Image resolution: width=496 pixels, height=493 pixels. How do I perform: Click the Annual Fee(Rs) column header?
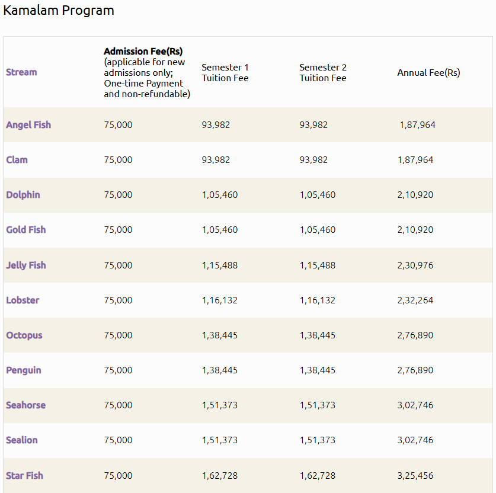pyautogui.click(x=428, y=73)
